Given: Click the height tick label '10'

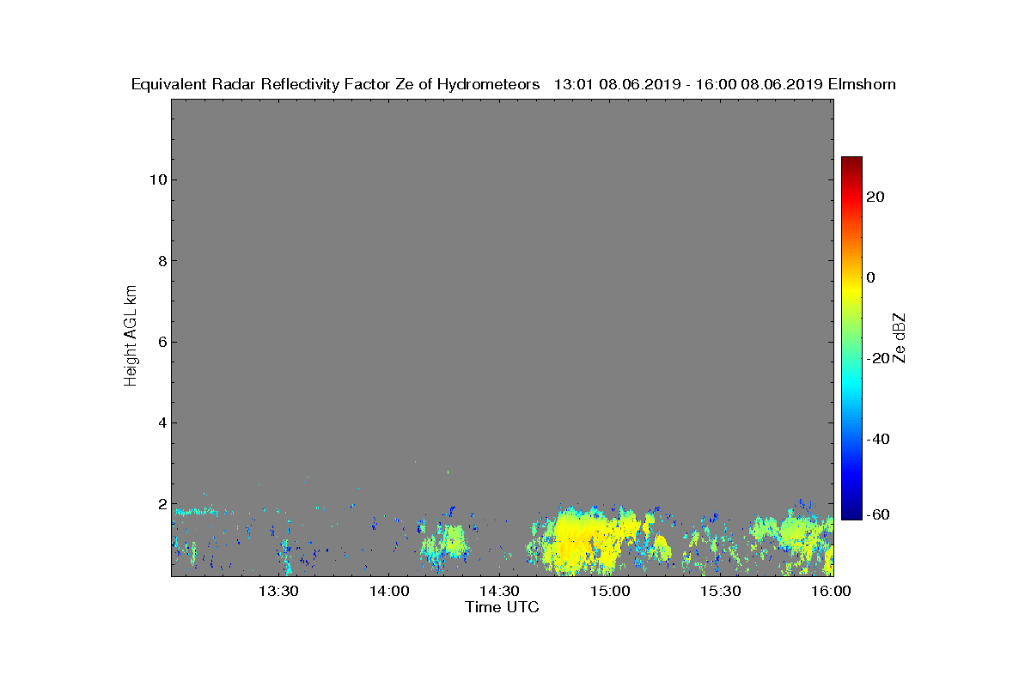Looking at the screenshot, I should click(x=157, y=179).
